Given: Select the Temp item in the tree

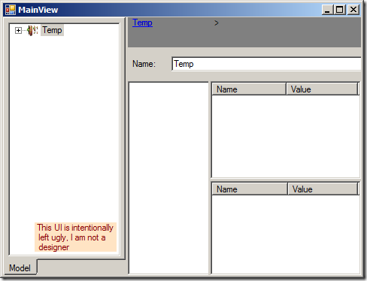Looking at the screenshot, I should [x=52, y=30].
